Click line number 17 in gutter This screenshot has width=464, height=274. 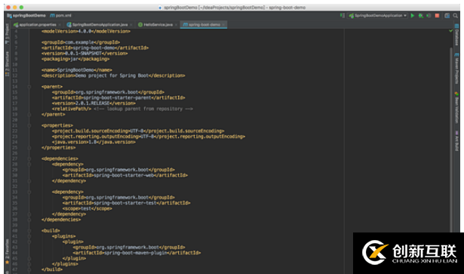[x=15, y=103]
